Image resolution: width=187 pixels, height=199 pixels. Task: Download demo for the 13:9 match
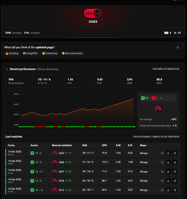coord(168,181)
